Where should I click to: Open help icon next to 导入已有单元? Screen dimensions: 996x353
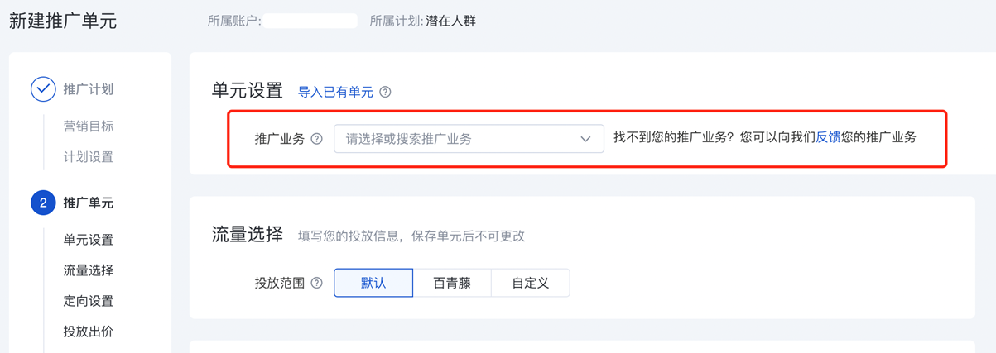pyautogui.click(x=385, y=93)
